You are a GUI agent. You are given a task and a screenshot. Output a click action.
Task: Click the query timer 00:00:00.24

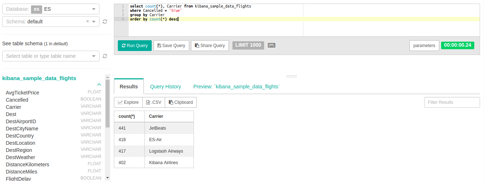point(458,45)
